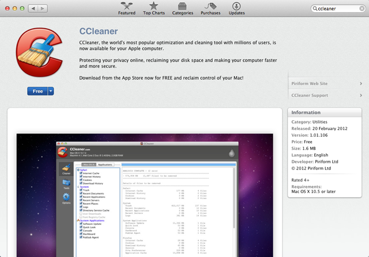Browse the Categories section
The image size is (369, 257).
[x=183, y=8]
